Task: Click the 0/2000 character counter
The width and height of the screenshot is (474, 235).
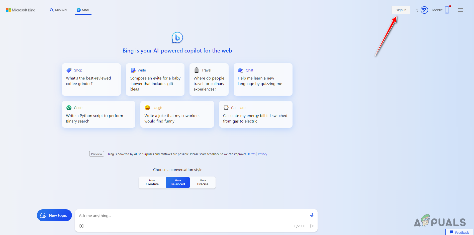Action: pyautogui.click(x=300, y=226)
